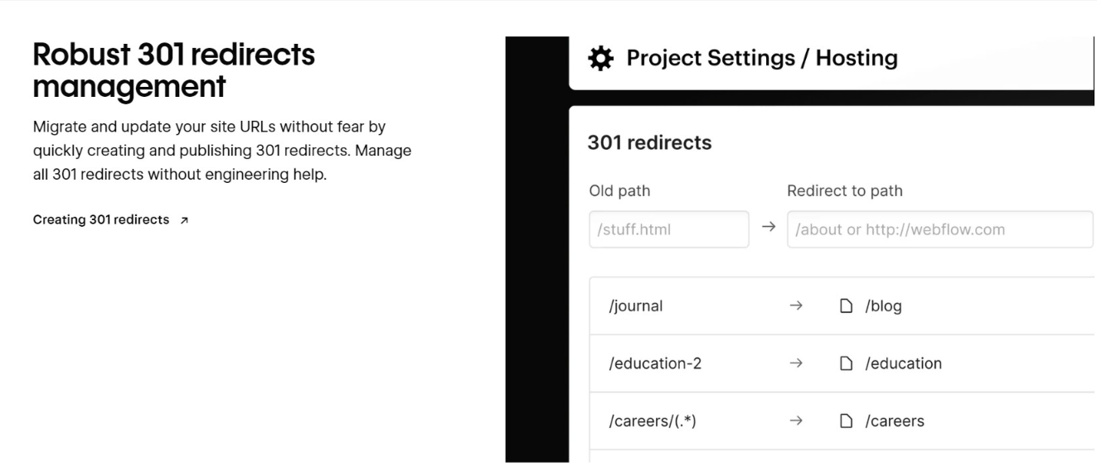Select the /education-2 old path entry
1097x476 pixels.
[655, 363]
